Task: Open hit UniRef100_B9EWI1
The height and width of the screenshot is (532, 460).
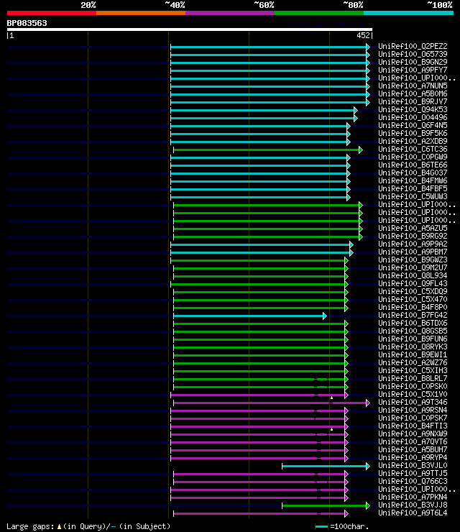Action: pyautogui.click(x=413, y=355)
